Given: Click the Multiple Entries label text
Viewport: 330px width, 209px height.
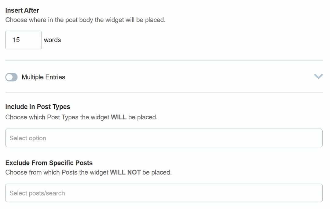Looking at the screenshot, I should point(43,77).
